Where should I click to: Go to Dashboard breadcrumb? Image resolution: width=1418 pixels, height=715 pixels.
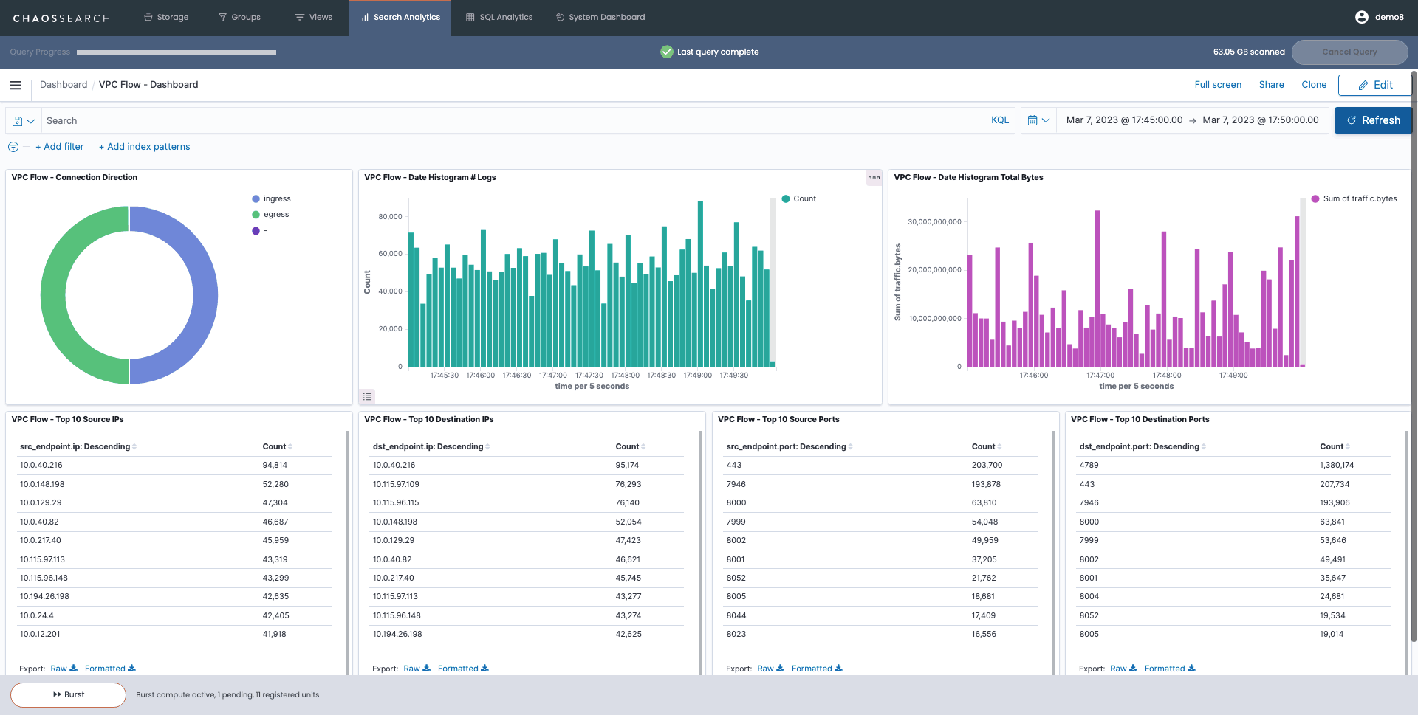tap(64, 85)
